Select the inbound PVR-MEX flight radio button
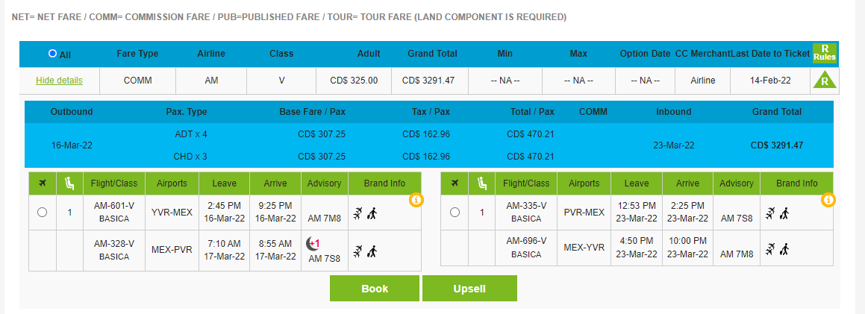Screen dimensions: 865x314 click(x=455, y=213)
